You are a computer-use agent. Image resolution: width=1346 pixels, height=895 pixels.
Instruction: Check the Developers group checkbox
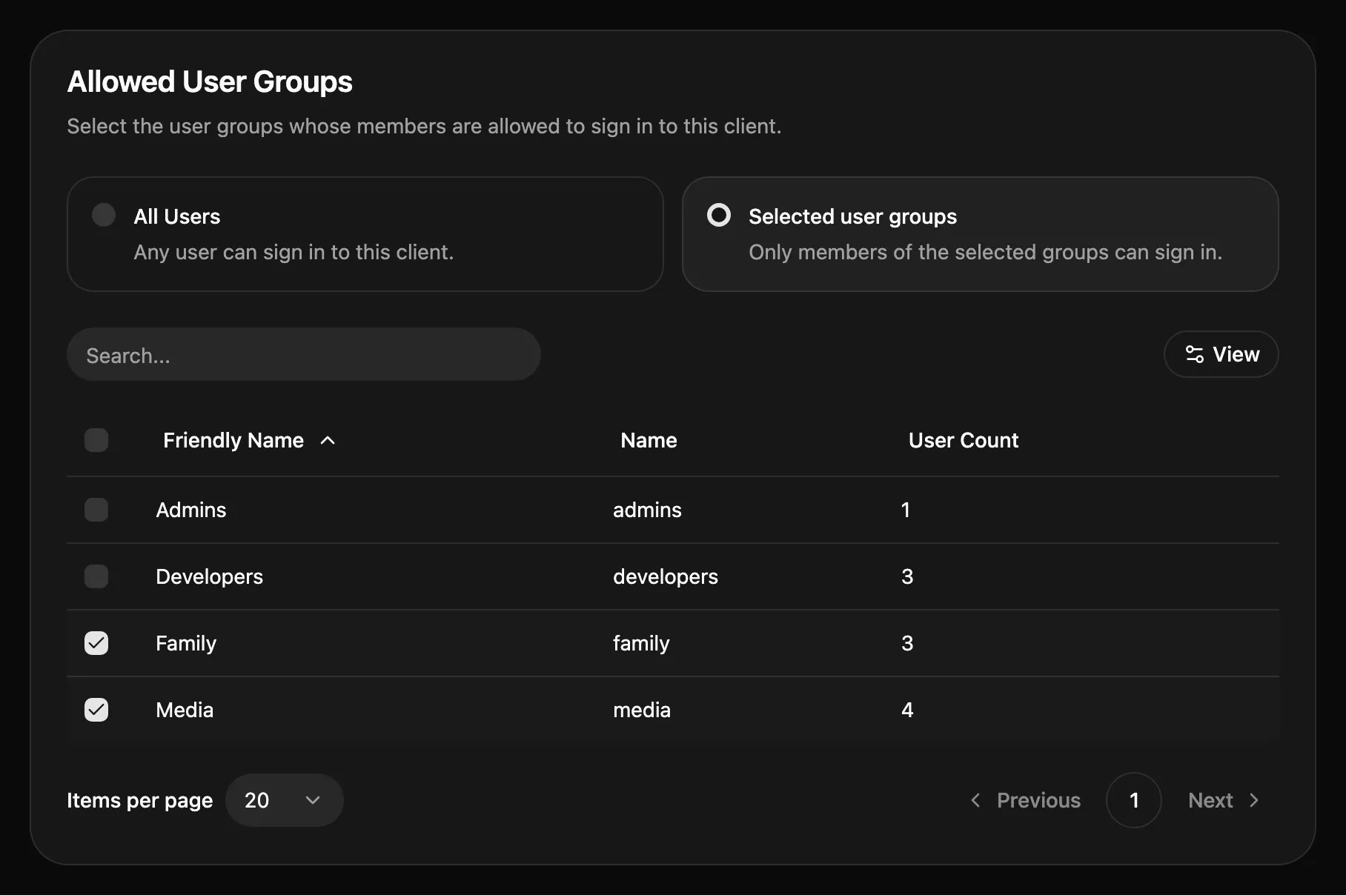point(96,576)
